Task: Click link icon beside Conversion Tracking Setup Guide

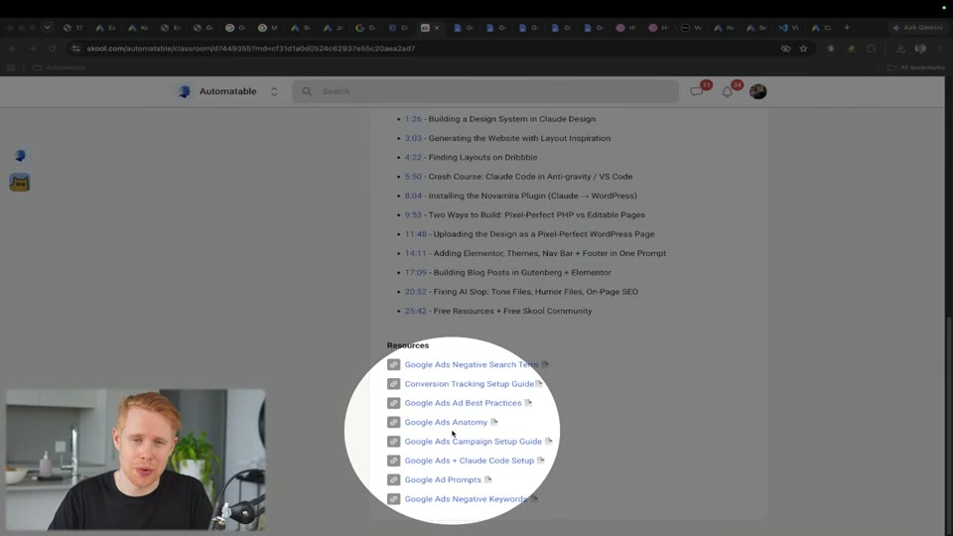Action: 394,384
